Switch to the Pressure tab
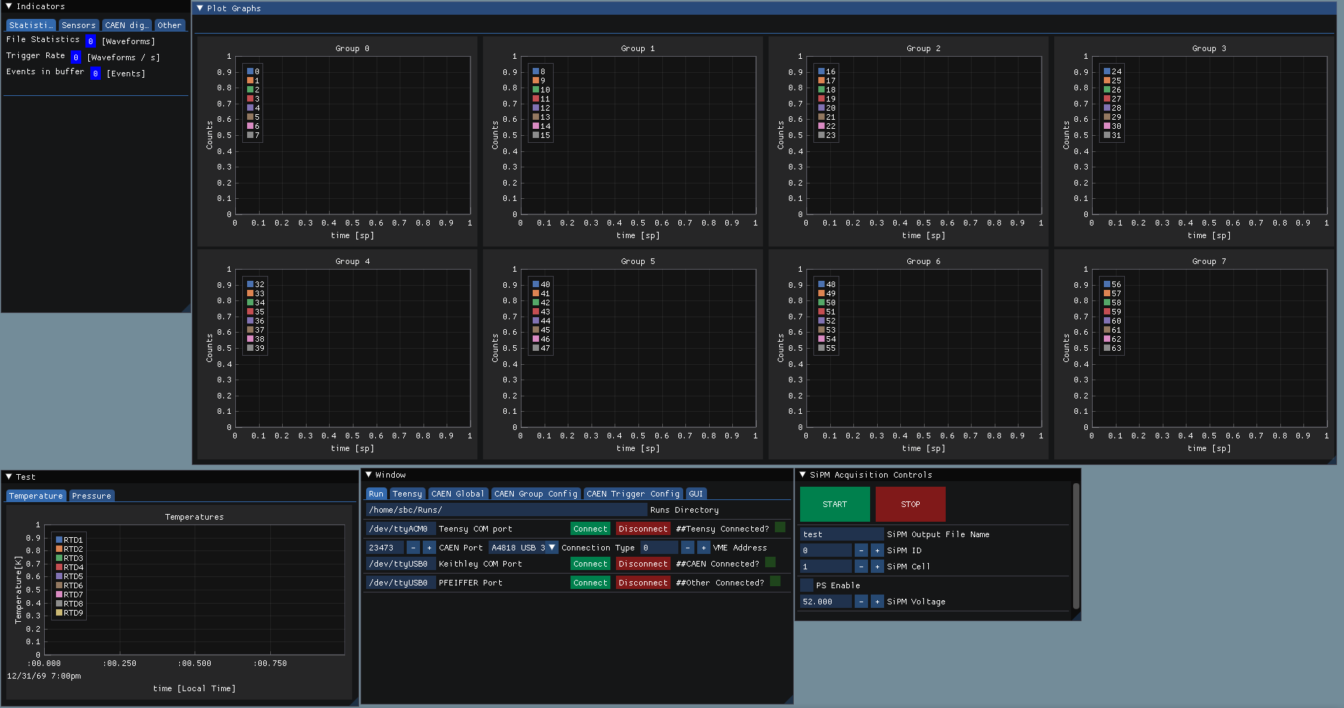Screen dimensions: 1344x708 (92, 496)
